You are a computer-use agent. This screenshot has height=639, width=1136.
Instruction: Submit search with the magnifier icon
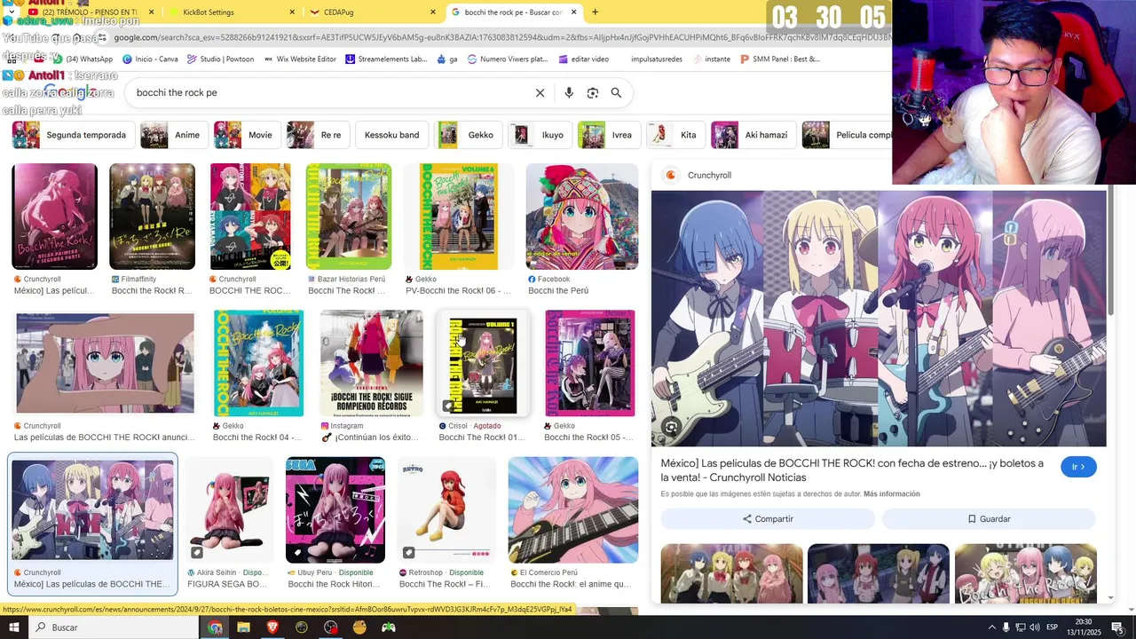click(616, 92)
